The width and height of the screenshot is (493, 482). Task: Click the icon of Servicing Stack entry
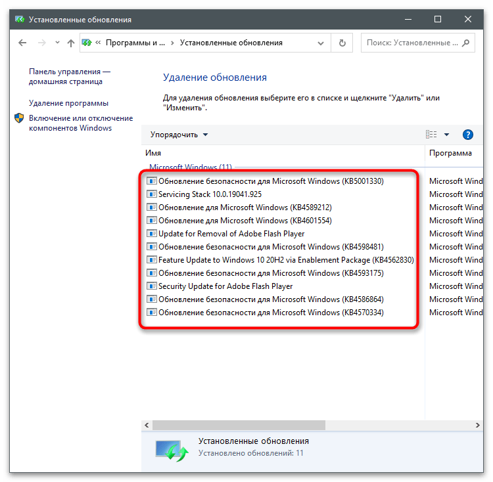coord(152,194)
